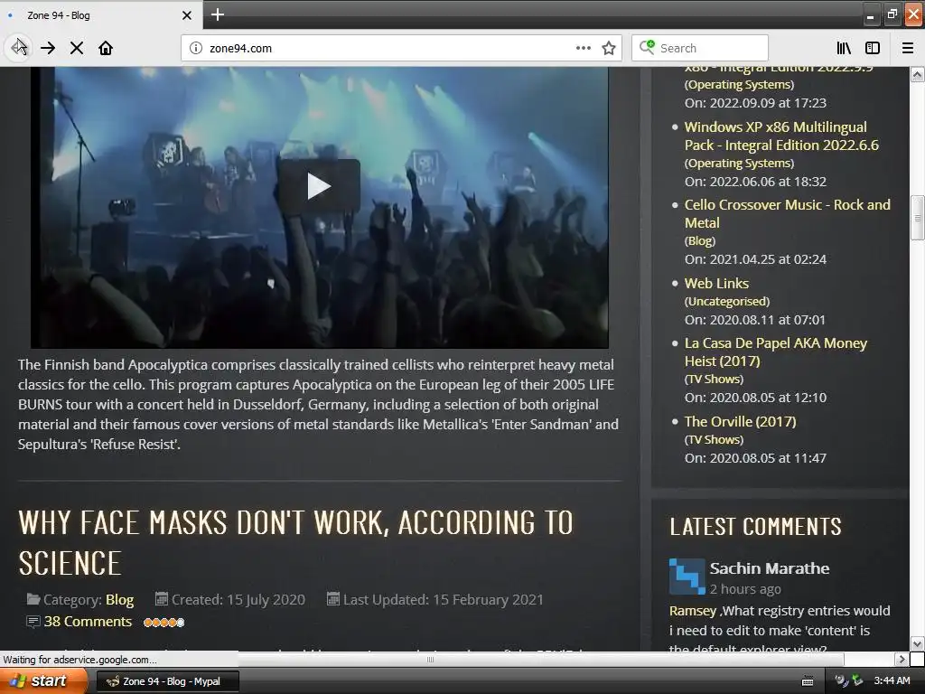925x694 pixels.
Task: Click the green tray icon beside the clock
Action: click(x=858, y=680)
